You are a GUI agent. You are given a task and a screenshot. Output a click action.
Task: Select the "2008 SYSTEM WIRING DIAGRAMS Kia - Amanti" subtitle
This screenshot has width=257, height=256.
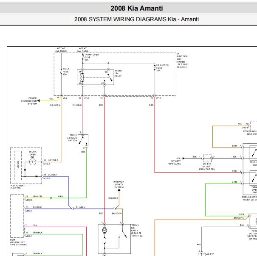(x=136, y=19)
